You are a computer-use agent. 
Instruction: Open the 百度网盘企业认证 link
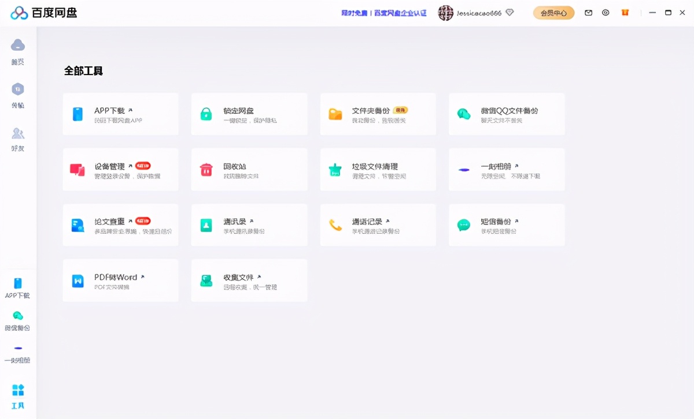tap(400, 13)
